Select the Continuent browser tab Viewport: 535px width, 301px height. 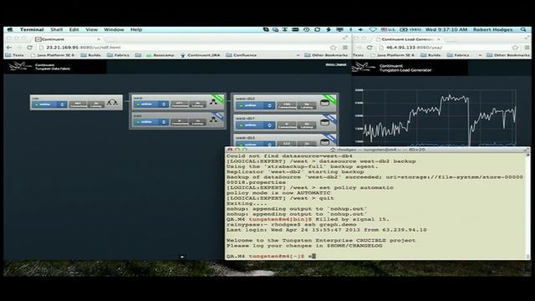(67, 39)
